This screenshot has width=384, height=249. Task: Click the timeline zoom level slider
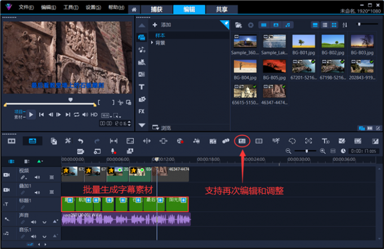307,152
